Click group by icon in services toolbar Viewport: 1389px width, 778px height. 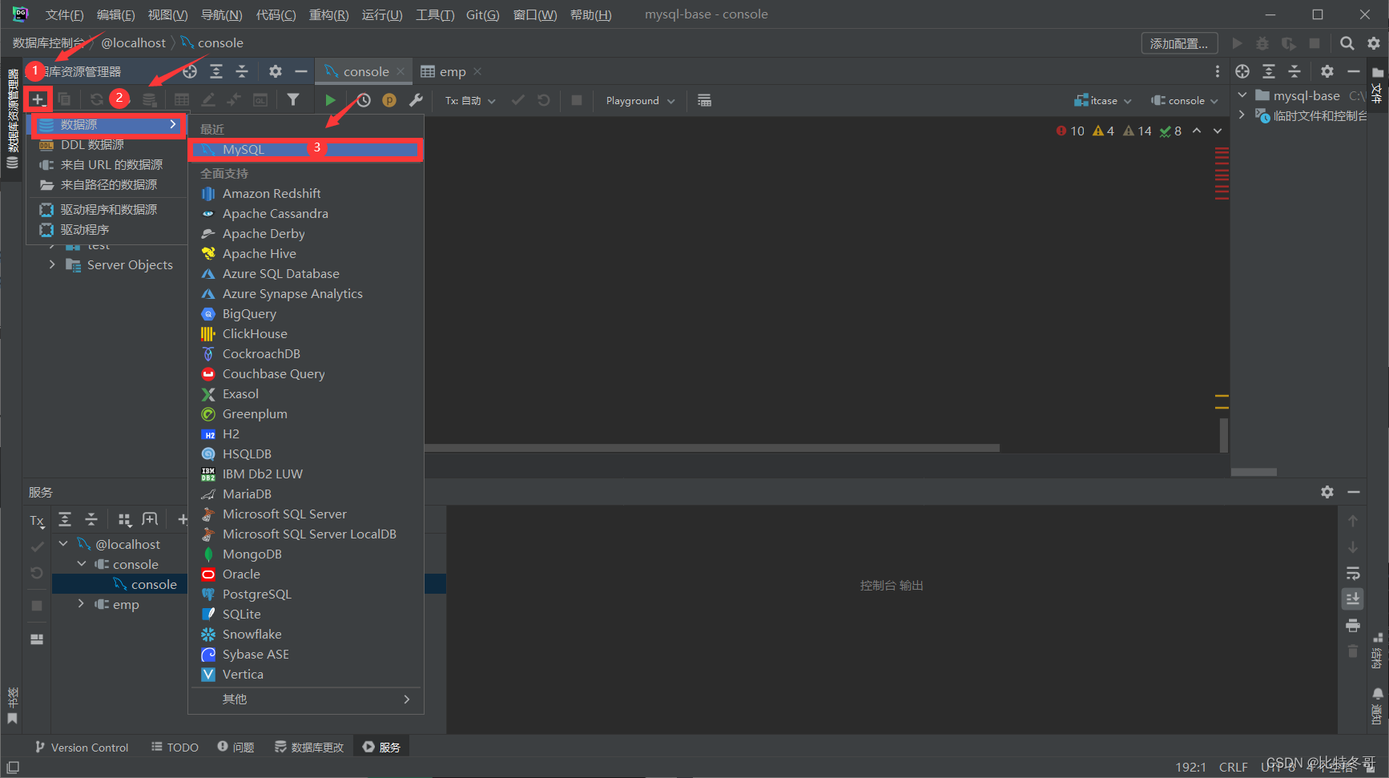click(124, 520)
